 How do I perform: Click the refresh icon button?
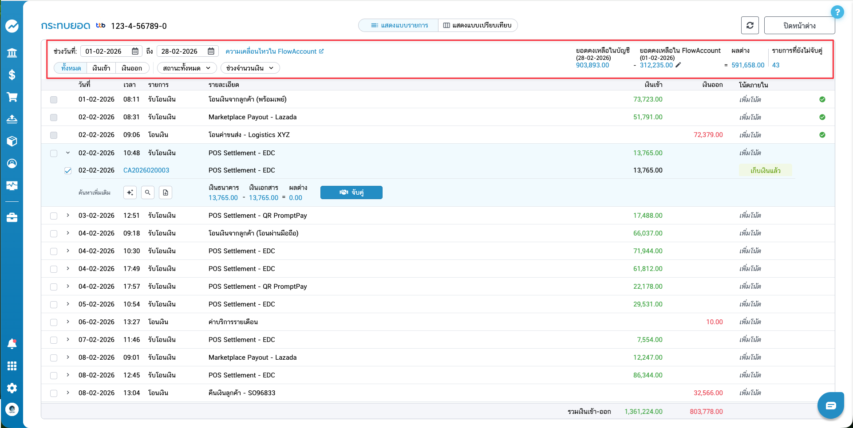click(x=750, y=25)
